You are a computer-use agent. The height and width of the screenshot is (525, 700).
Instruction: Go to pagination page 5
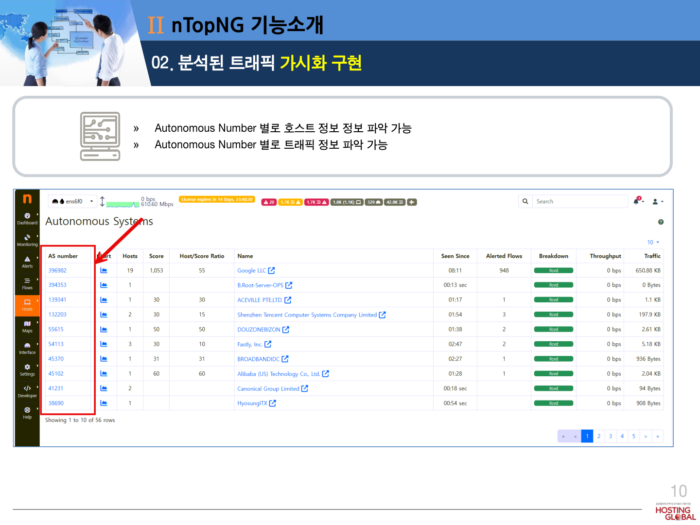coord(634,436)
